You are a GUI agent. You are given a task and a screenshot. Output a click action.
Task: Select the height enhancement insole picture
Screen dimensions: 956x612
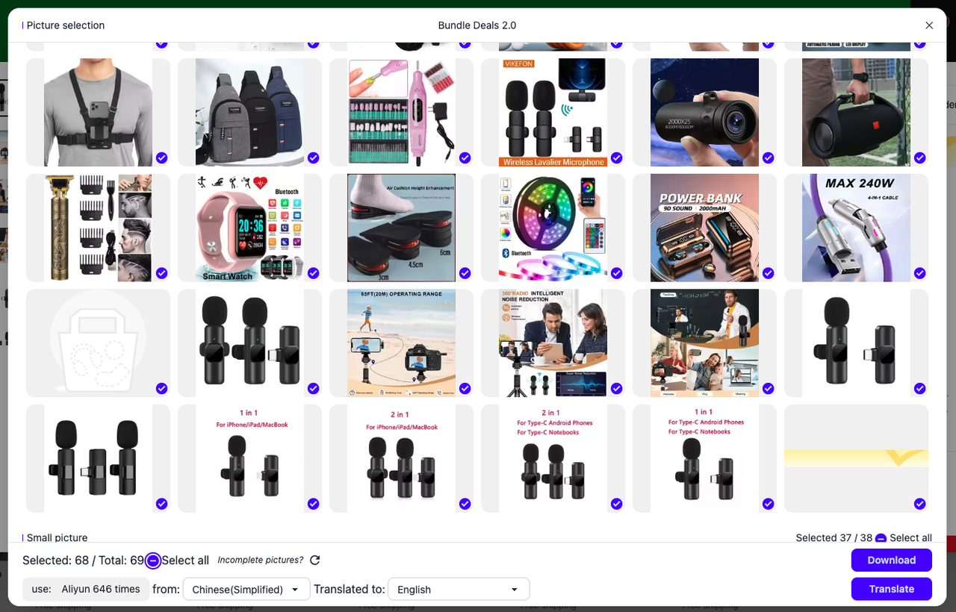tap(401, 228)
